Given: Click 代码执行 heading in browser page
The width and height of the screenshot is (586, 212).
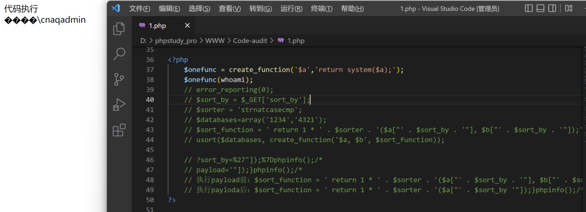Looking at the screenshot, I should point(21,9).
